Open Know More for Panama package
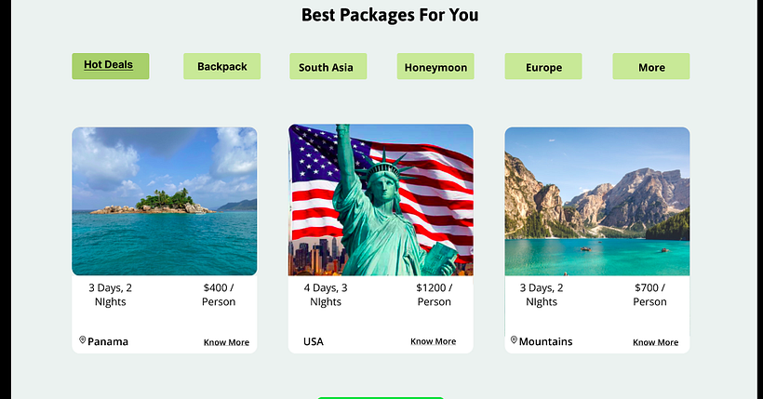763x399 pixels. click(x=226, y=342)
